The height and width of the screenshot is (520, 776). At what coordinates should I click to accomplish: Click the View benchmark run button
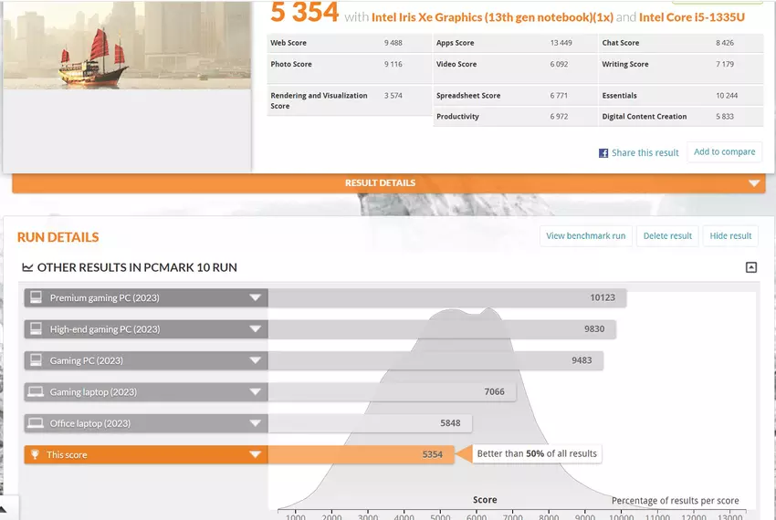click(x=585, y=236)
